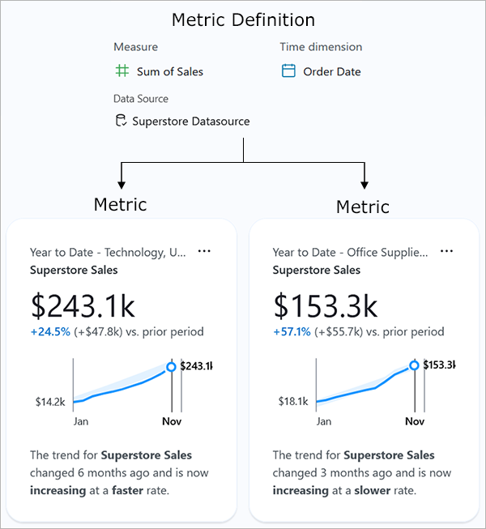486x529 pixels.
Task: Click the Nov data point on Technology chart
Action: click(171, 367)
